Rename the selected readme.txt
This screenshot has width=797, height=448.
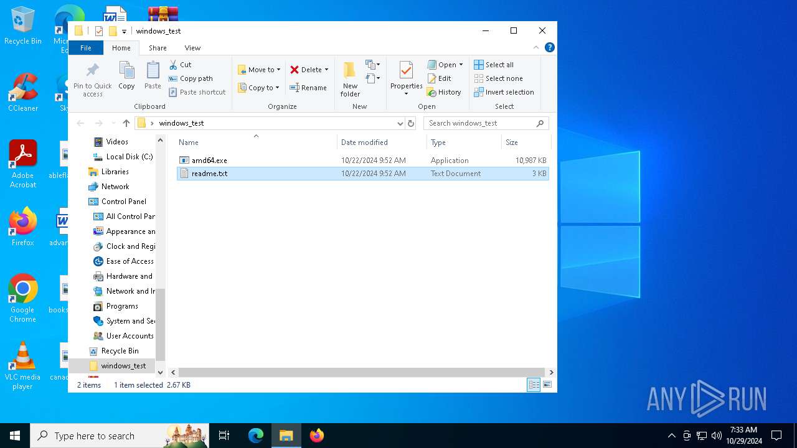tap(308, 88)
